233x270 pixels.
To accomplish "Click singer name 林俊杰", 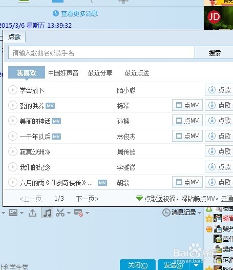I will point(126,137).
